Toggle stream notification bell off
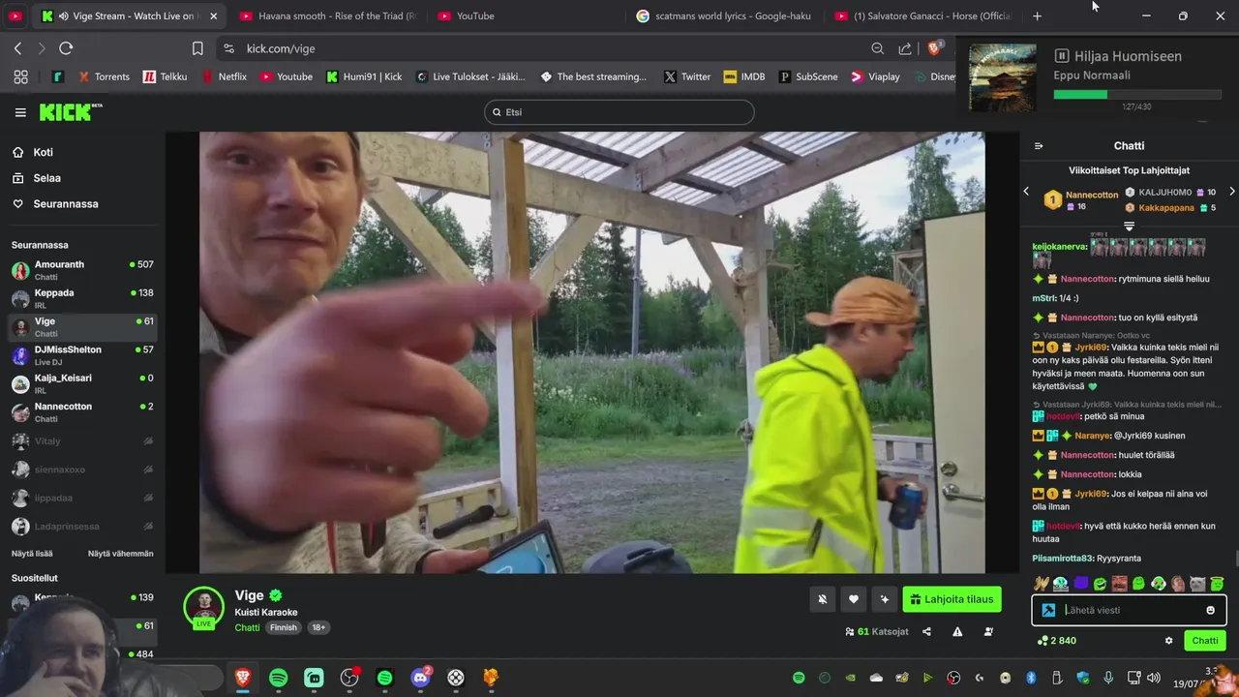This screenshot has height=697, width=1239. click(x=823, y=599)
